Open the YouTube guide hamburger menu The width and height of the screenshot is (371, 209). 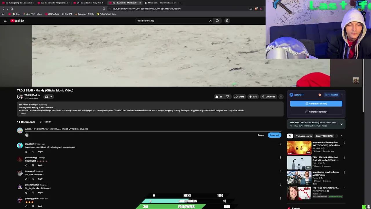pyautogui.click(x=5, y=21)
